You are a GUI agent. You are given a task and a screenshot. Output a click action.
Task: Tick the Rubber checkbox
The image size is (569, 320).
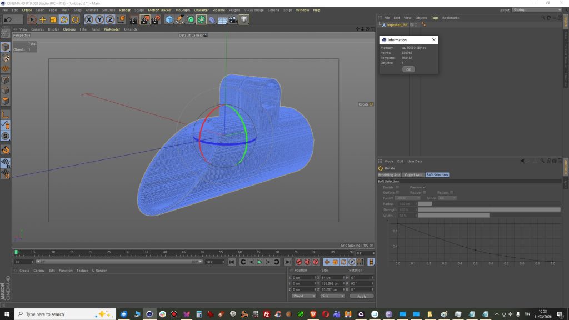pos(425,193)
